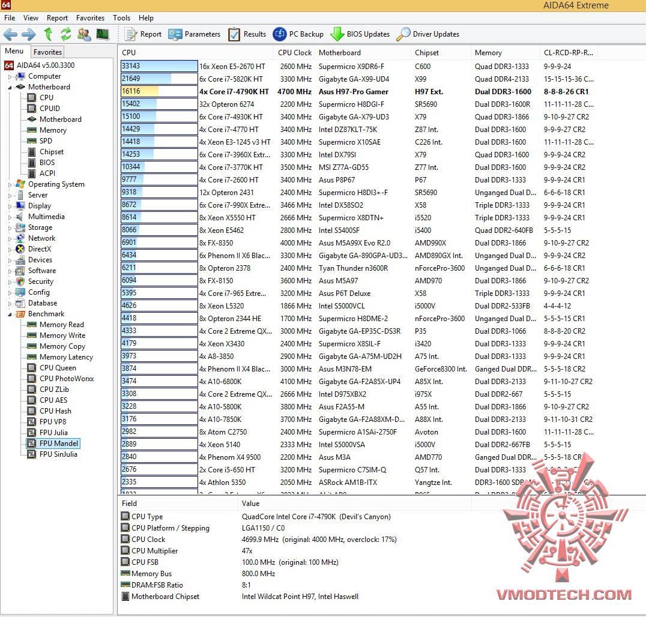Open the Help menu

(x=146, y=18)
